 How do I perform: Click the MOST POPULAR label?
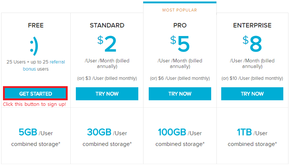click(x=180, y=10)
